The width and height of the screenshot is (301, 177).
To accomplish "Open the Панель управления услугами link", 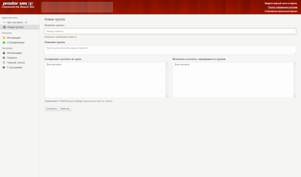I will click(x=282, y=7).
